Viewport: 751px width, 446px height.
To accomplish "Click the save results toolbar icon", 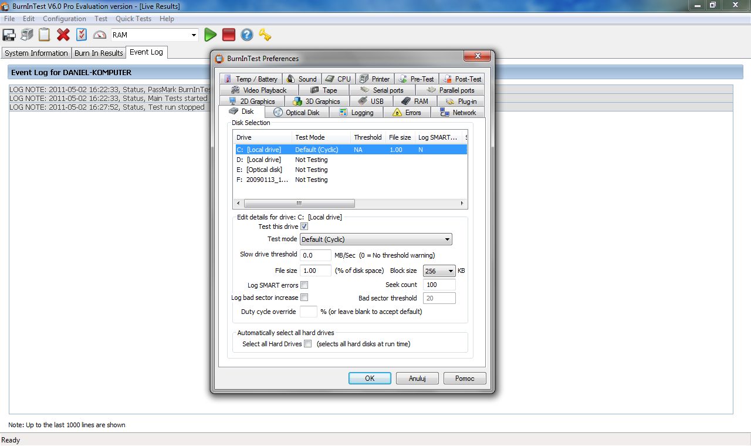I will (9, 35).
